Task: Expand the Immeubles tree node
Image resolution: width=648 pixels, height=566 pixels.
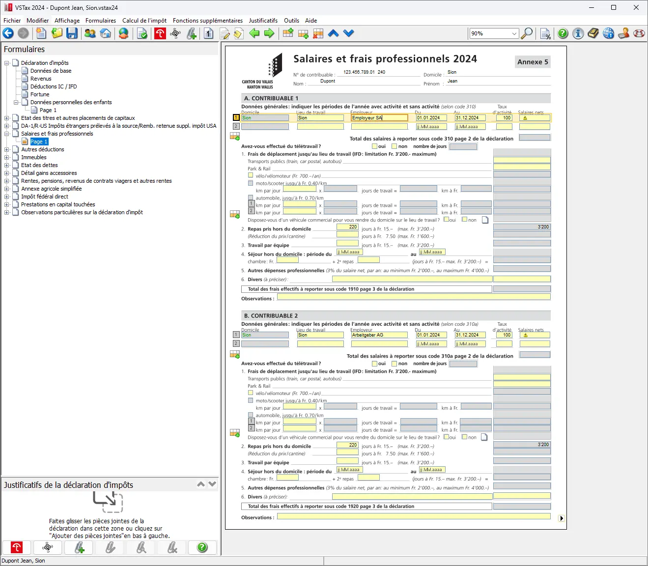Action: coord(7,157)
